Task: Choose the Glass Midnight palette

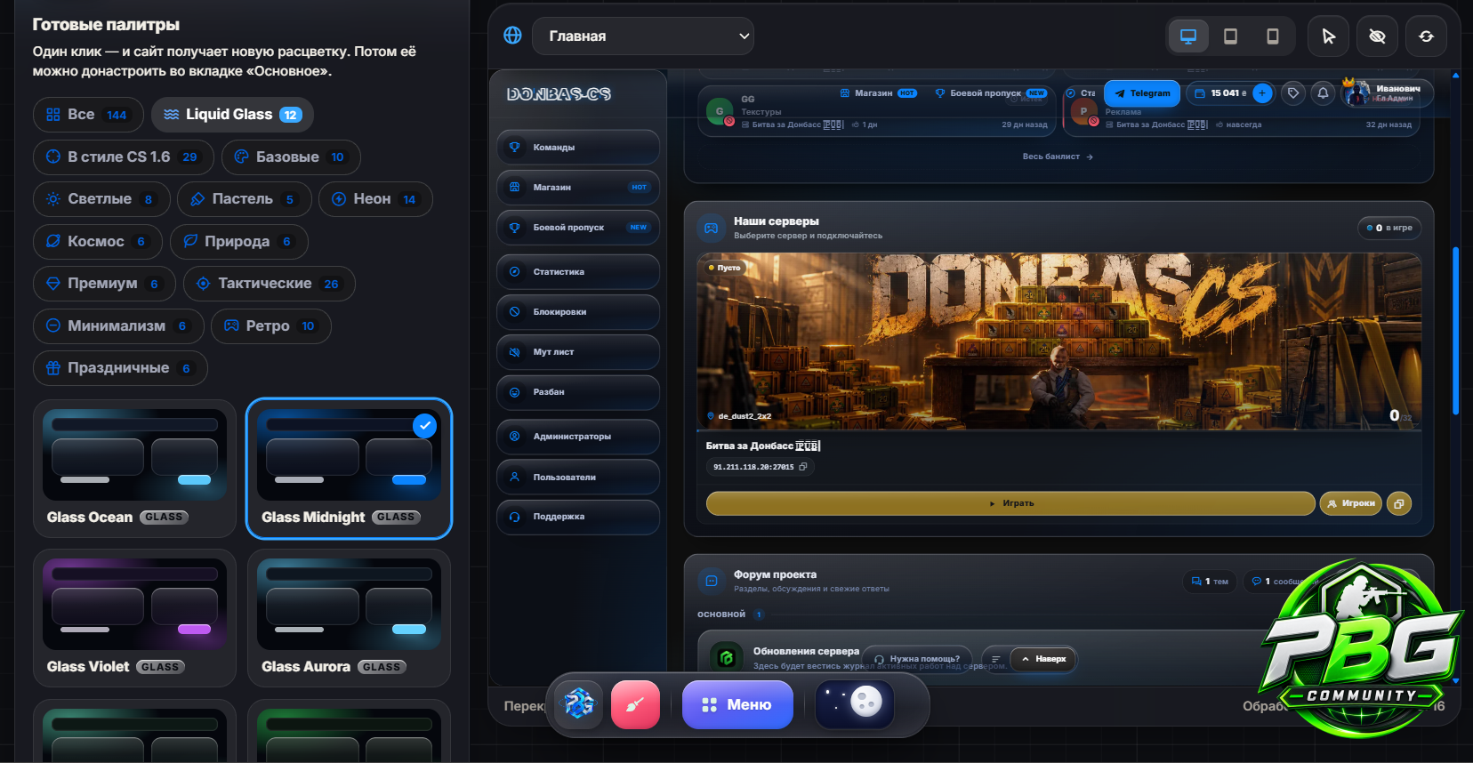Action: point(349,469)
